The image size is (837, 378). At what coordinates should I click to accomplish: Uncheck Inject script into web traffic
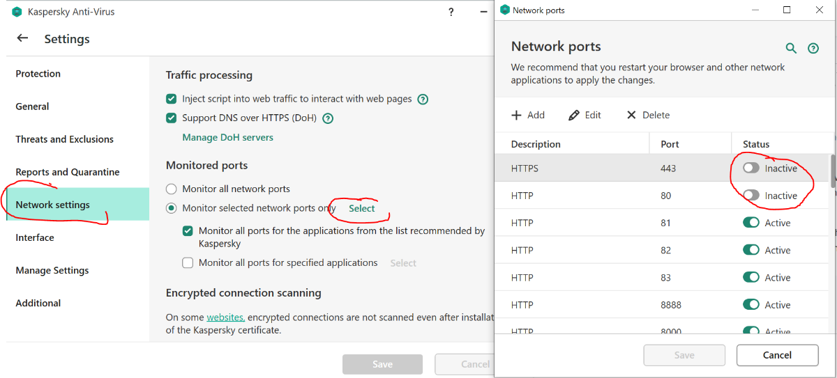pyautogui.click(x=172, y=100)
